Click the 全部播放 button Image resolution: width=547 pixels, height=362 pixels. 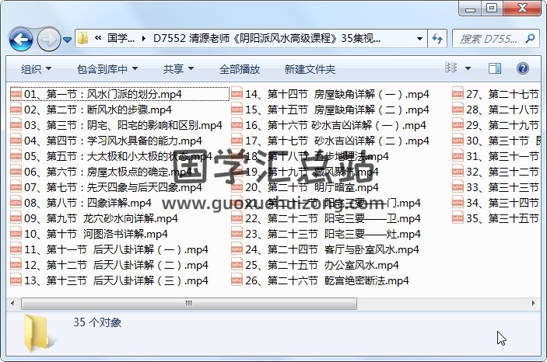(x=241, y=68)
